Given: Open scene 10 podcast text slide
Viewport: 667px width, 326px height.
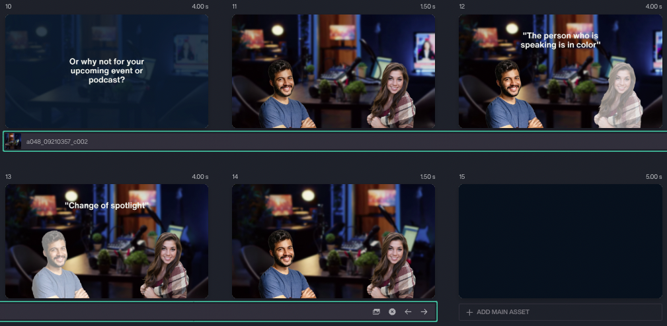Looking at the screenshot, I should click(106, 71).
